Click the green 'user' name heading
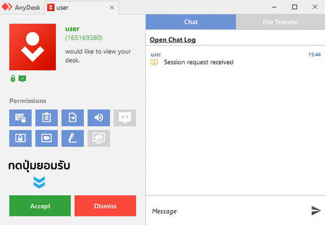This screenshot has width=325, height=225. coord(72,29)
